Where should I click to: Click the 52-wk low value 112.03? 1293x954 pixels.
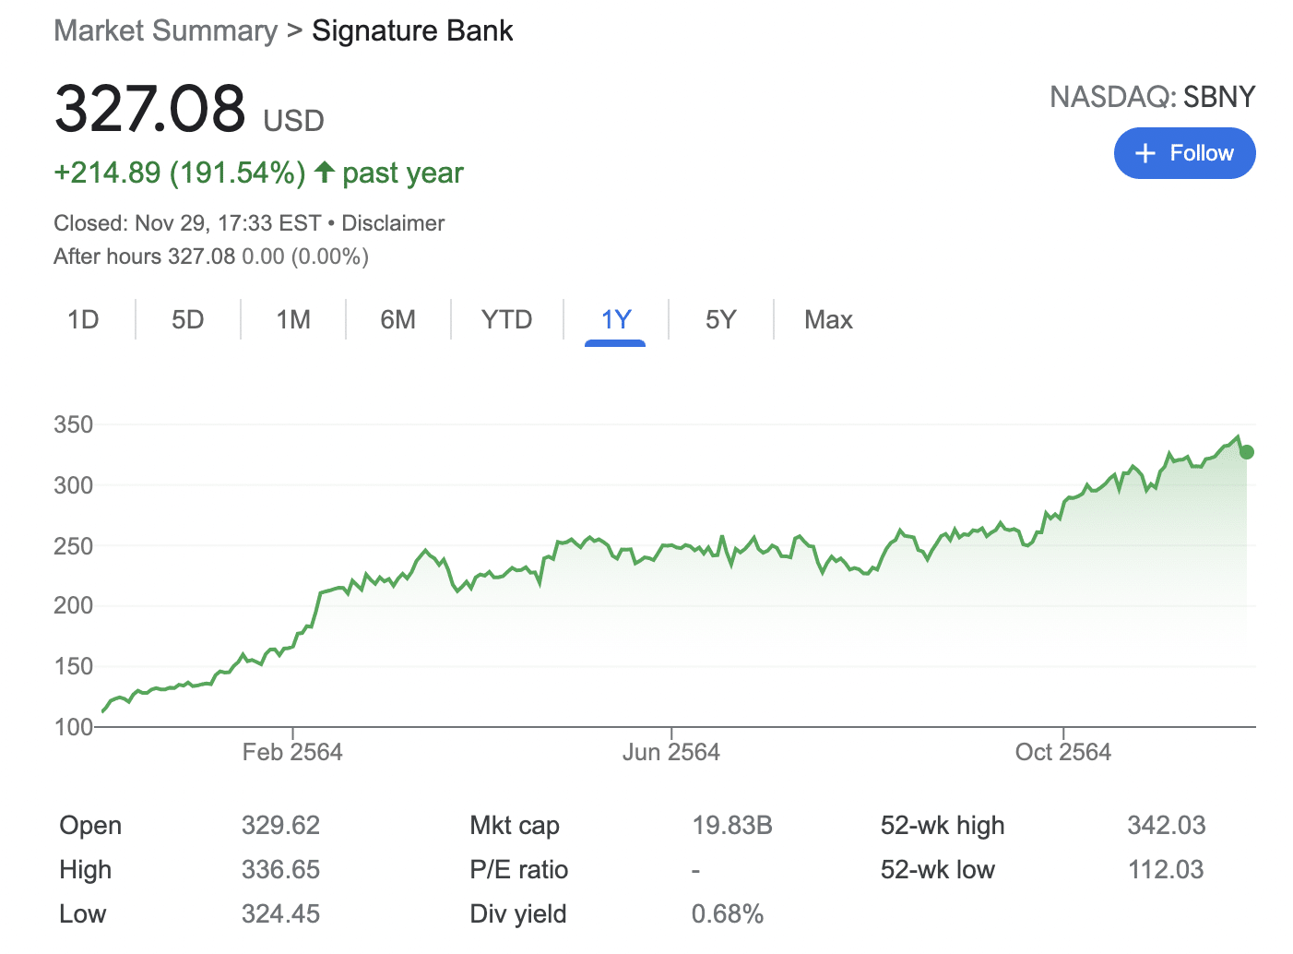(x=1166, y=869)
